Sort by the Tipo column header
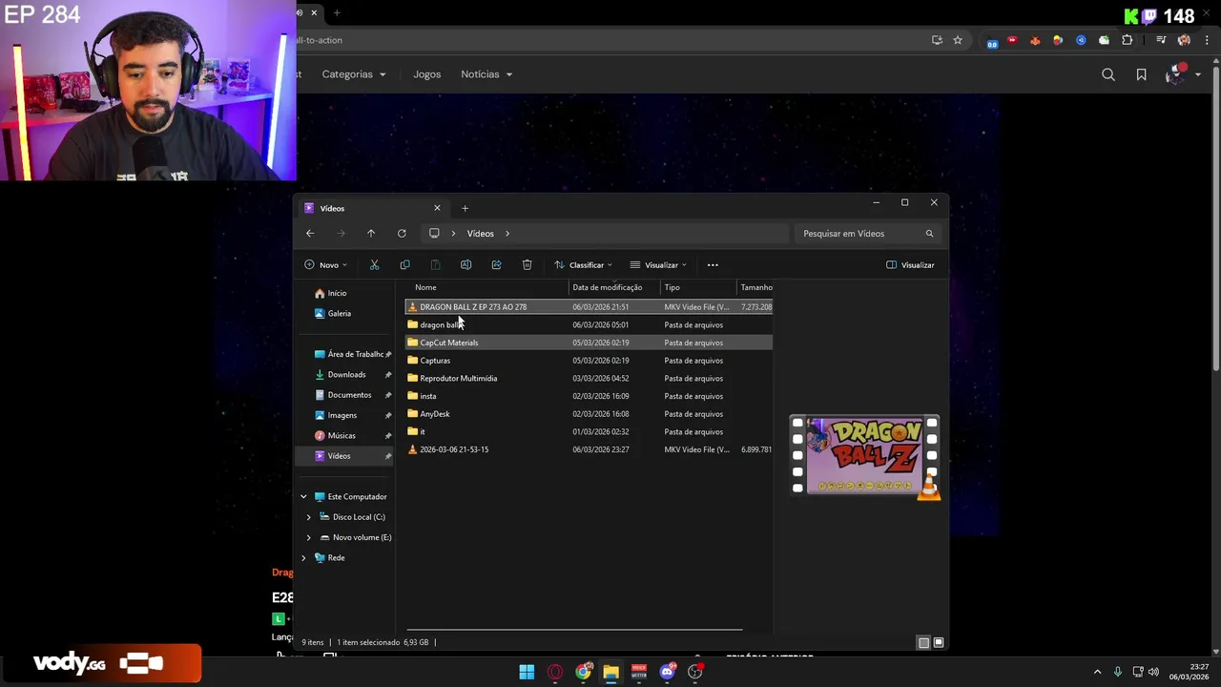 coord(698,287)
